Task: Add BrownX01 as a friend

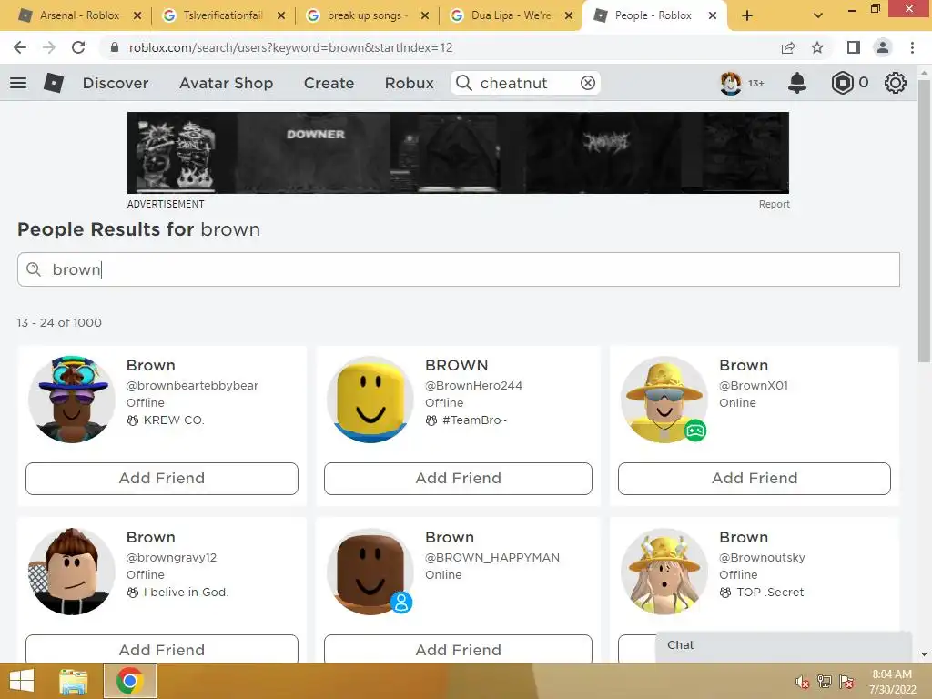Action: pos(755,479)
